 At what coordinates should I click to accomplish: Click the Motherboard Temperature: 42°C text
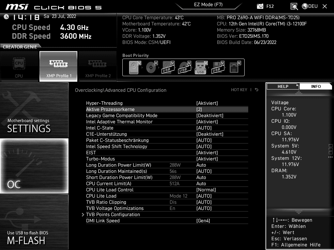pyautogui.click(x=157, y=24)
